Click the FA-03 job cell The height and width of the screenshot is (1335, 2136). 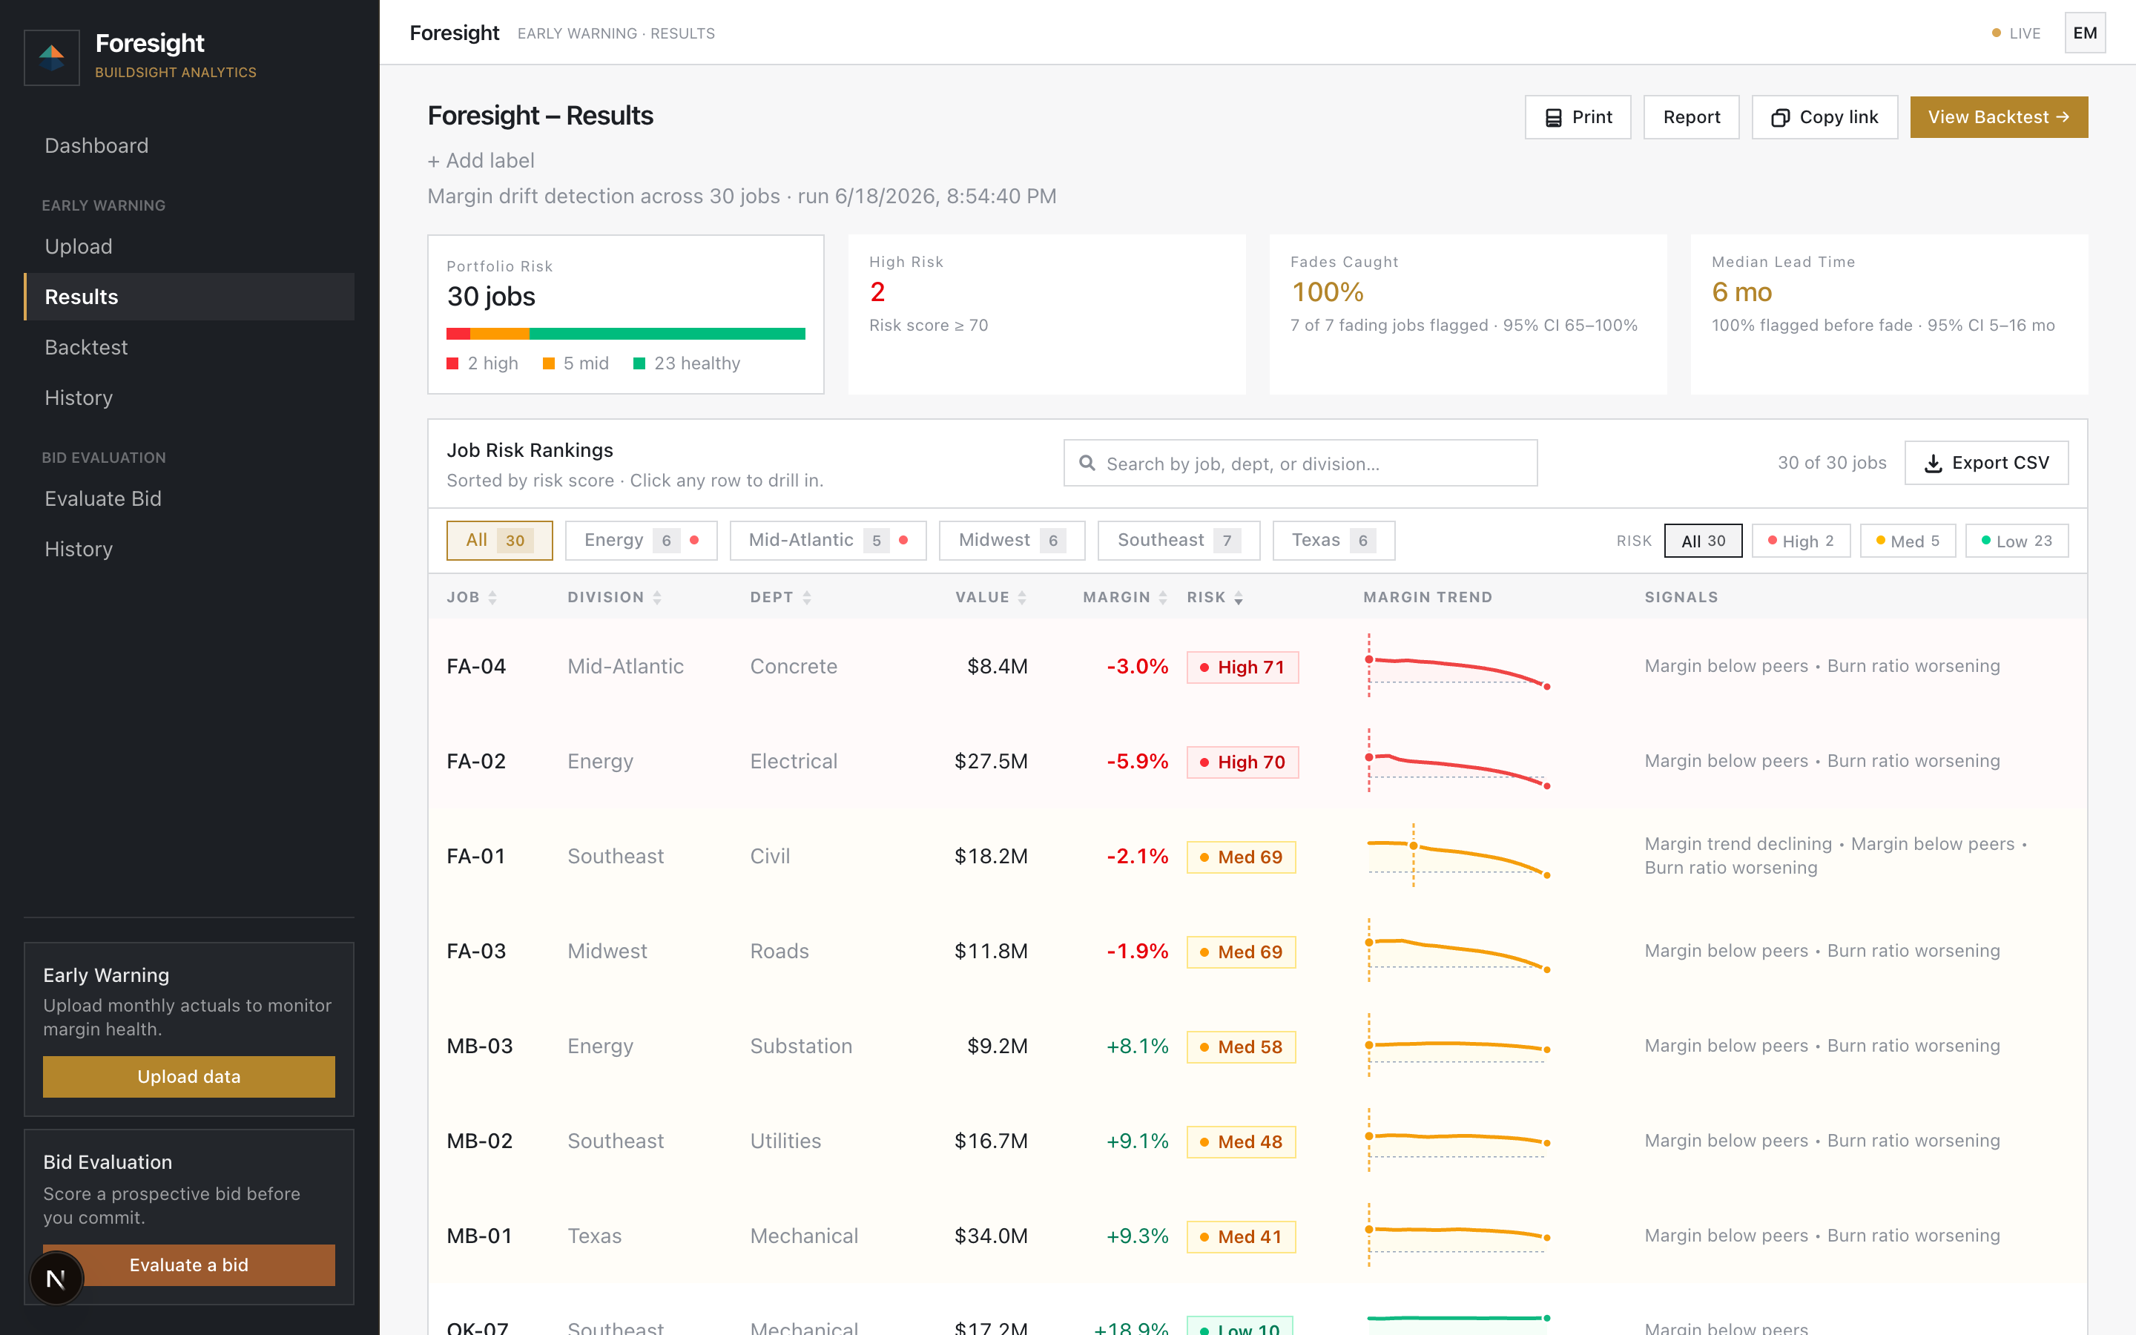click(477, 952)
